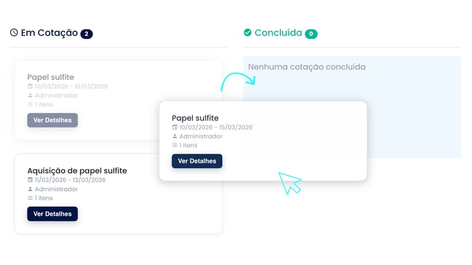The width and height of the screenshot is (472, 265).
Task: Select the Em Cotação column heading
Action: [x=49, y=33]
